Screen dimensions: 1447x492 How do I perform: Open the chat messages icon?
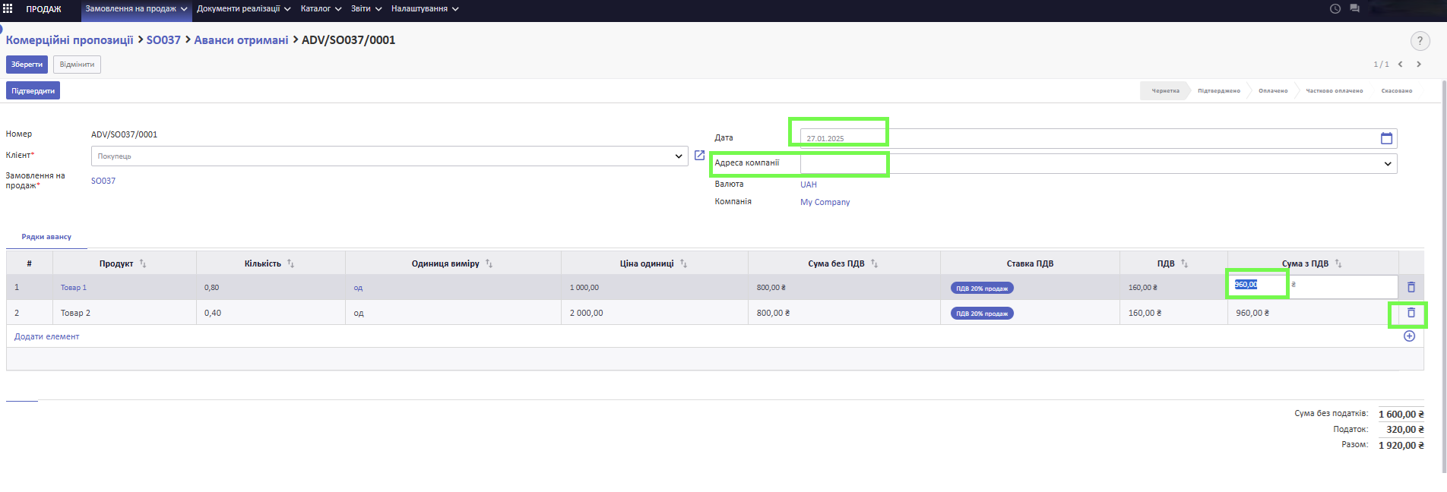coord(1354,9)
